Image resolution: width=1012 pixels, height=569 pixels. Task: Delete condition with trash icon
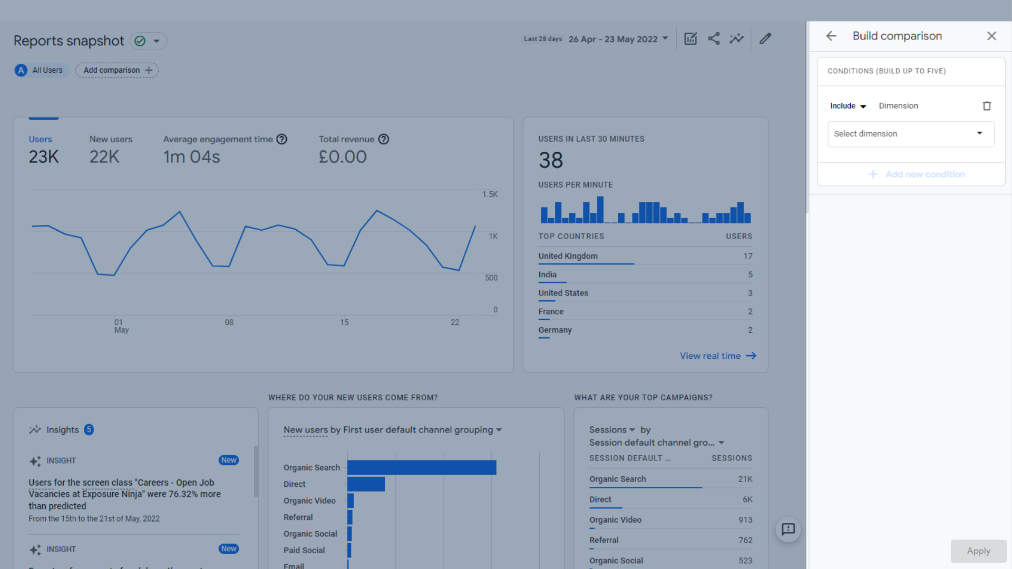[987, 106]
